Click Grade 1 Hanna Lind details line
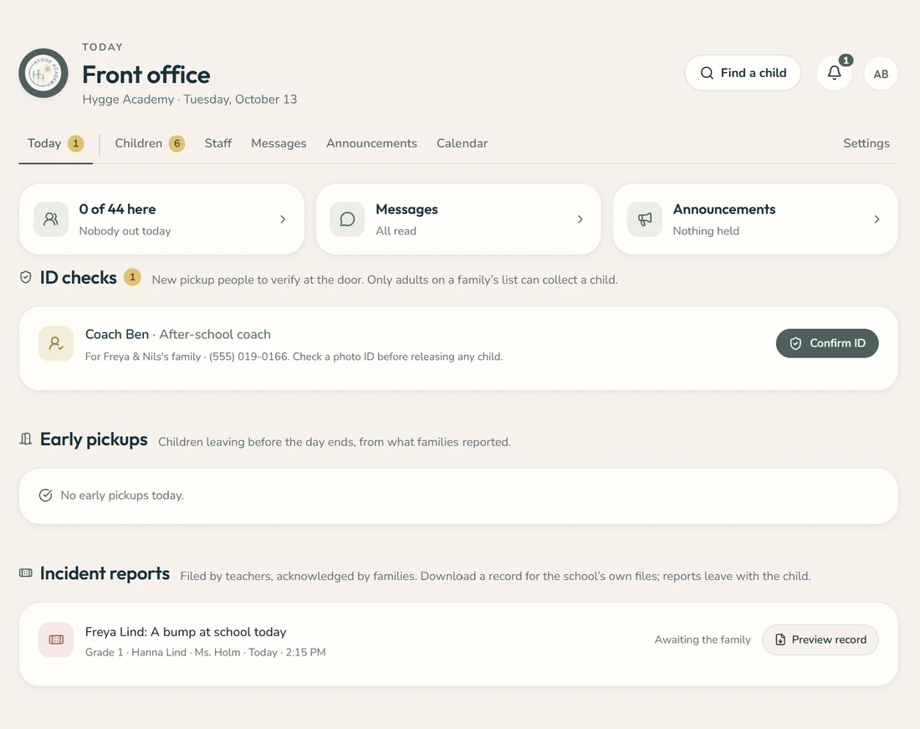The image size is (920, 729). (x=206, y=652)
